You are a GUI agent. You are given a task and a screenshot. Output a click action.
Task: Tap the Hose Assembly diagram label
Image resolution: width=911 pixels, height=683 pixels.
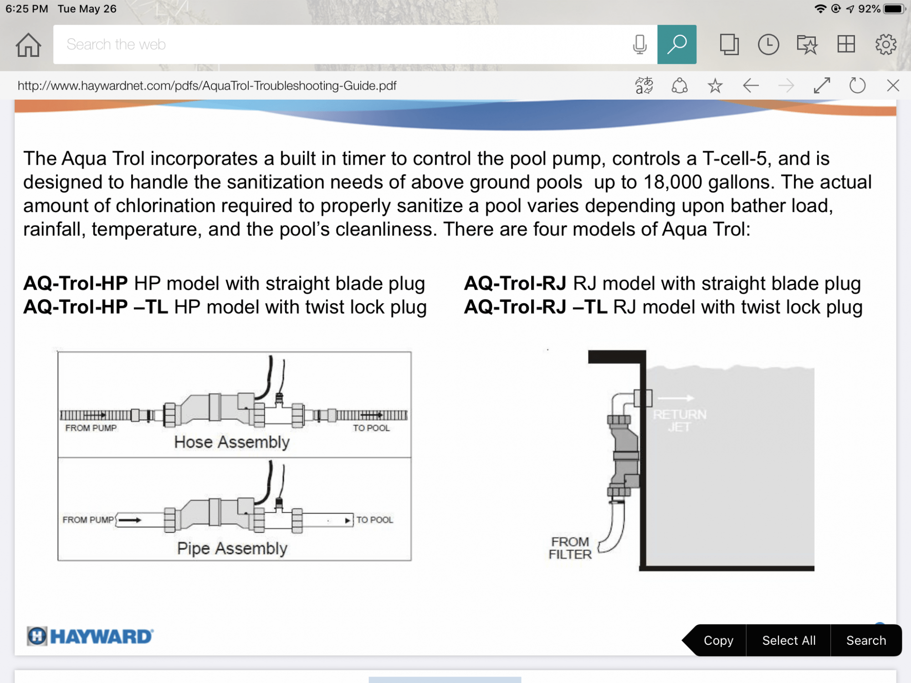[232, 442]
